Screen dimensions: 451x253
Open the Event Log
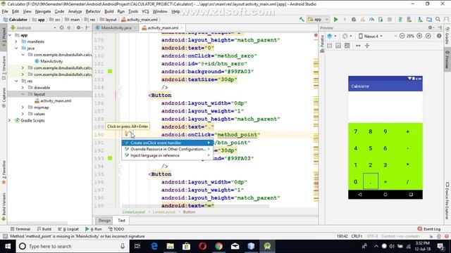pos(429,229)
